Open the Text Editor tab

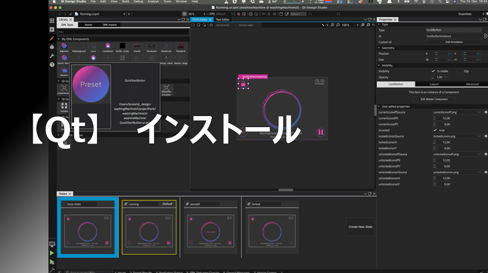pyautogui.click(x=222, y=19)
